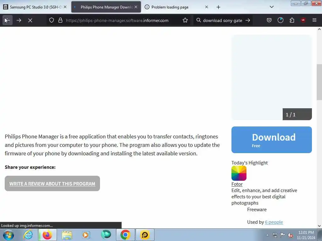Save page to Pocket
This screenshot has height=241, width=322.
point(269,20)
